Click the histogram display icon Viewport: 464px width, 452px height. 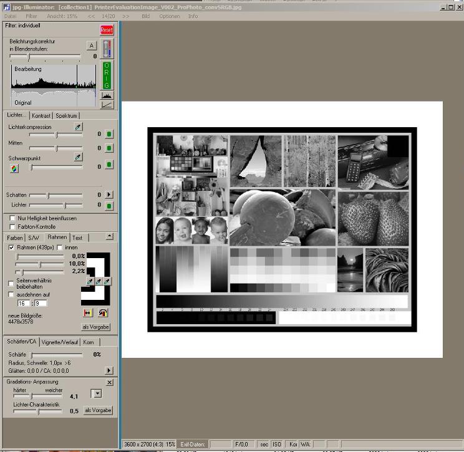pyautogui.click(x=107, y=95)
